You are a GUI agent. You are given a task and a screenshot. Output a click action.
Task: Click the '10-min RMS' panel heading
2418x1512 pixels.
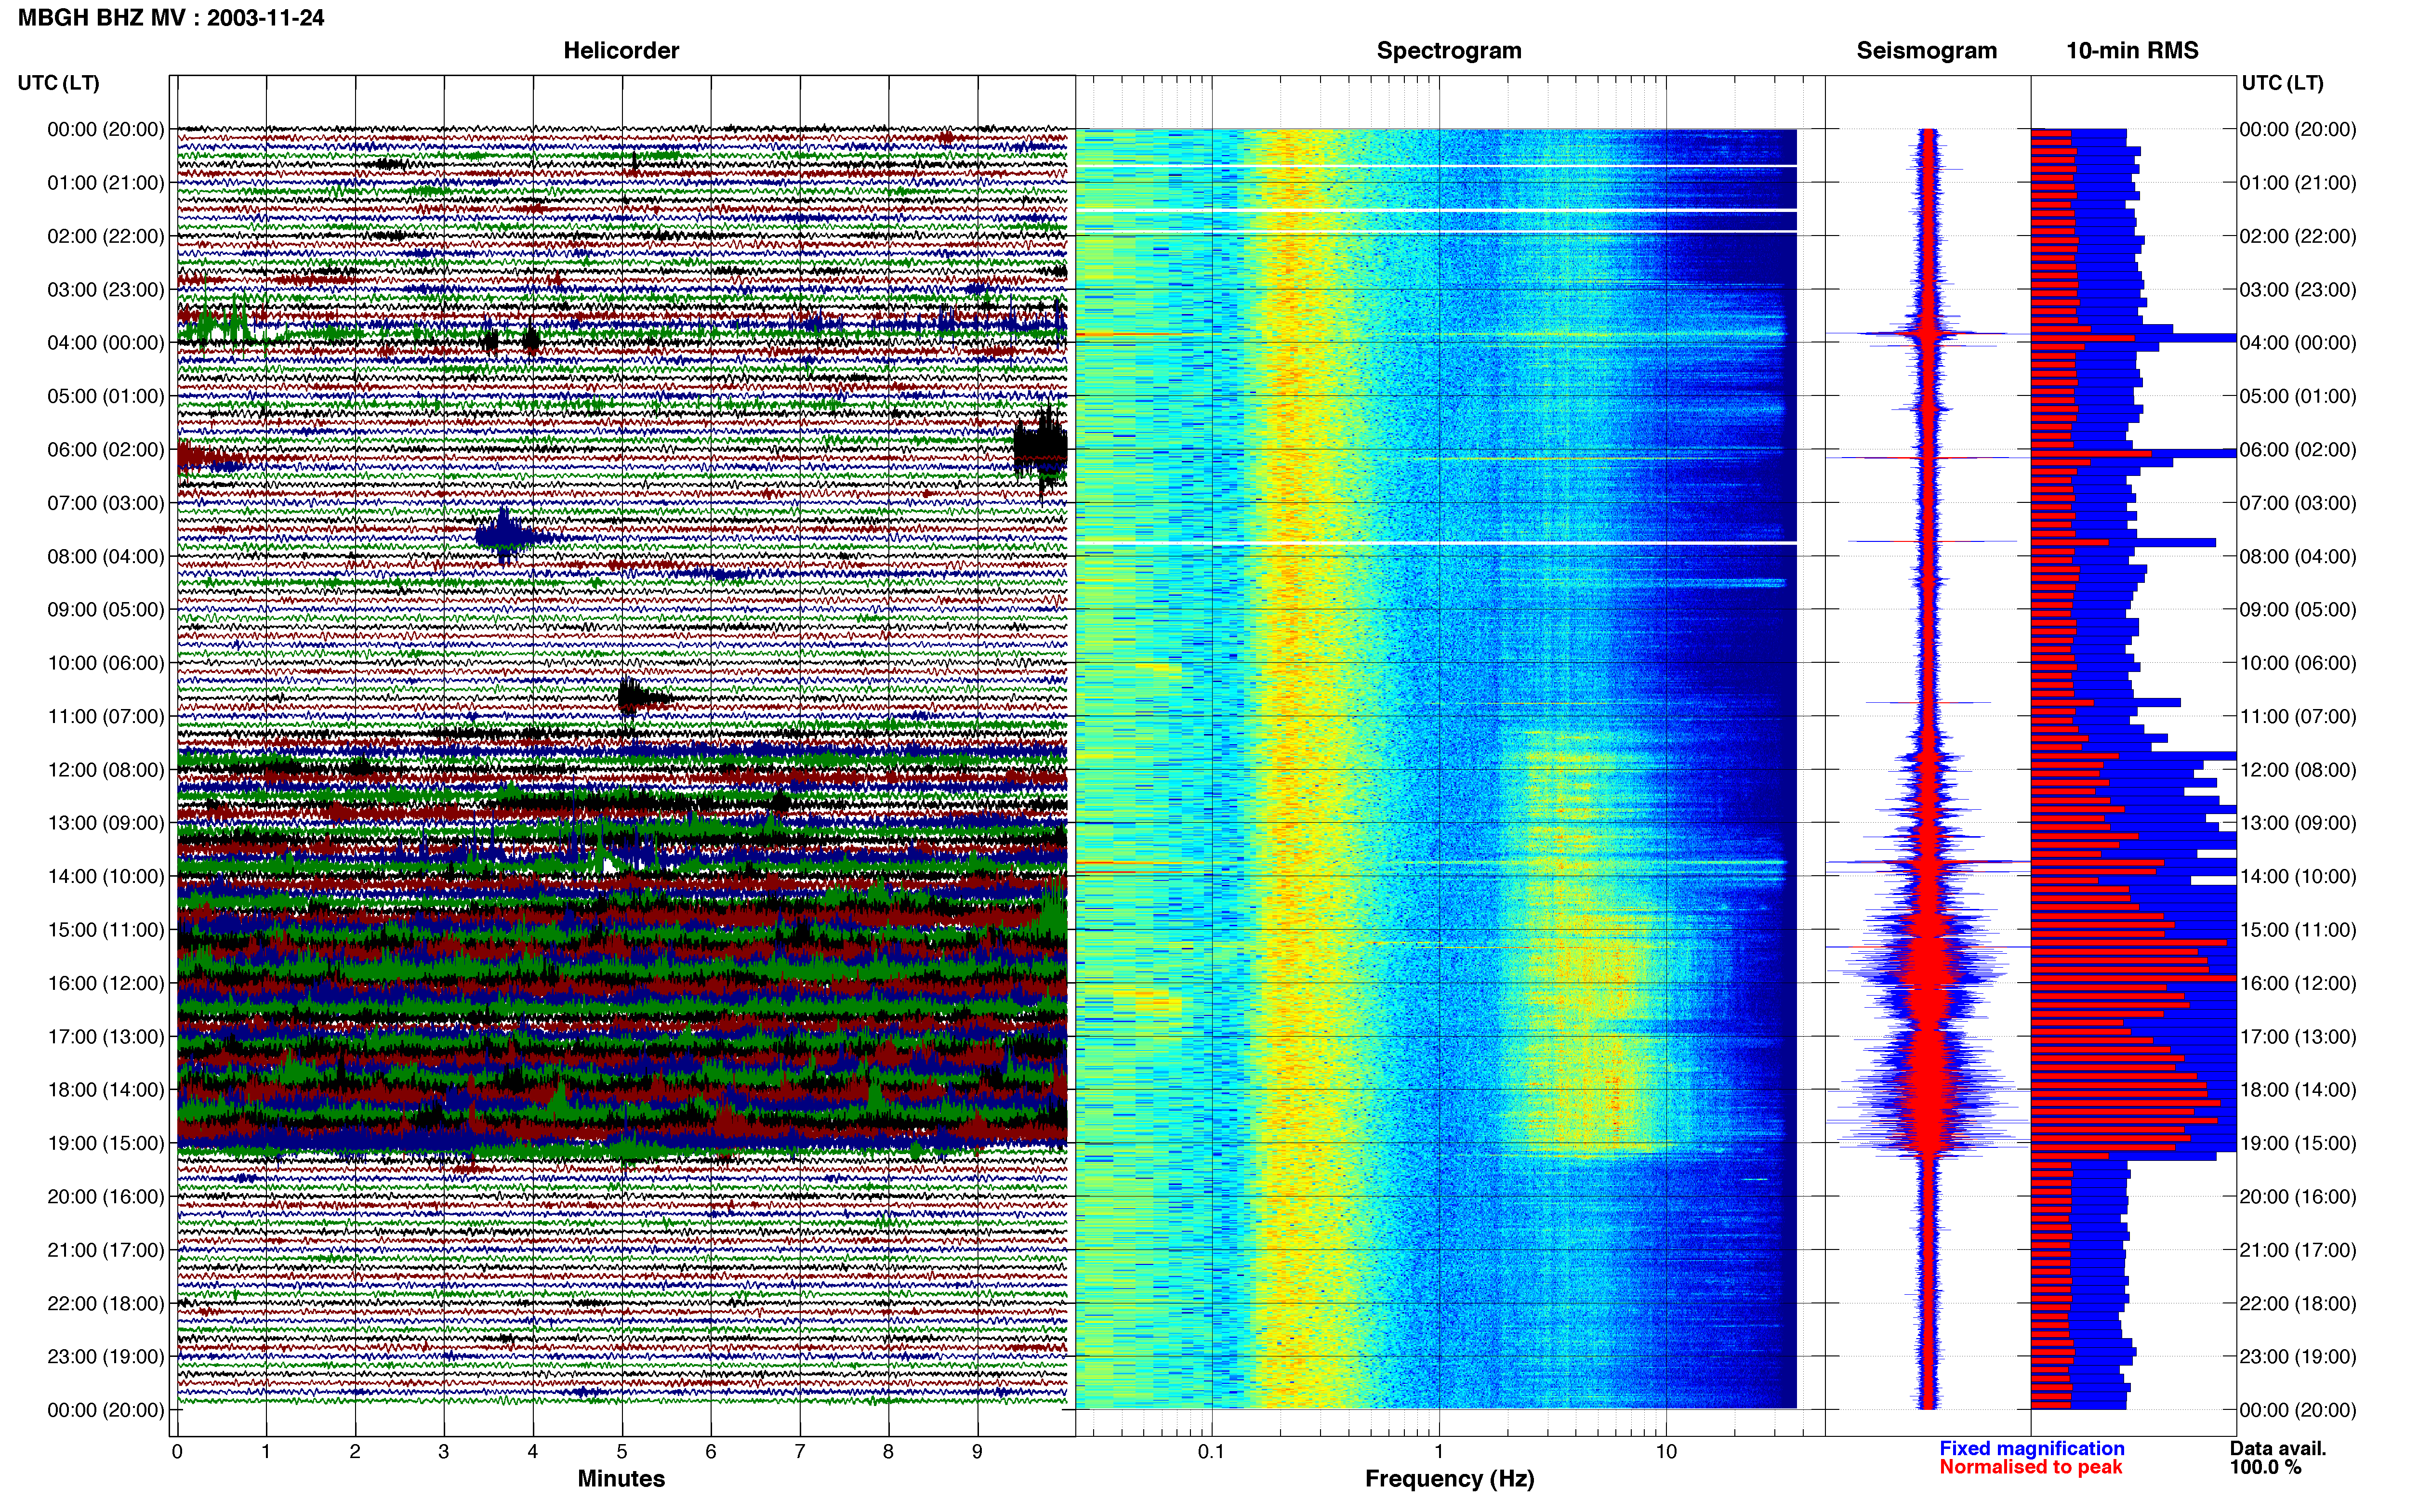click(2132, 51)
